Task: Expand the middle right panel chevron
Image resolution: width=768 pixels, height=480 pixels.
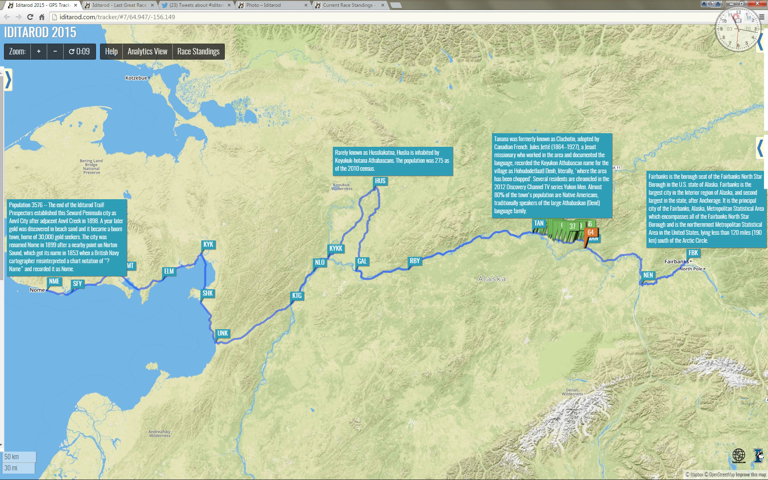Action: point(760,148)
